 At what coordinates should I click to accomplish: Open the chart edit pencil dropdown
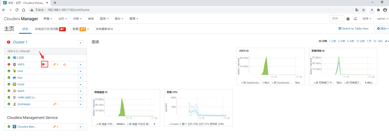(387, 41)
